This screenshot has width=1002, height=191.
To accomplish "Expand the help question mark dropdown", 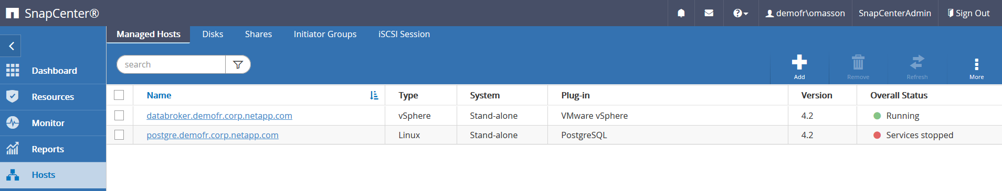I will (x=740, y=13).
